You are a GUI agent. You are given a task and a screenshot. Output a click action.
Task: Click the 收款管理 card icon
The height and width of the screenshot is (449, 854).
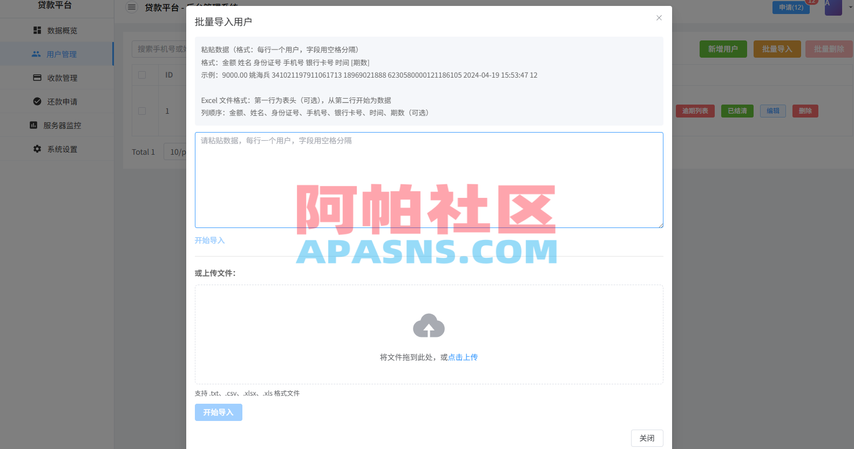37,78
